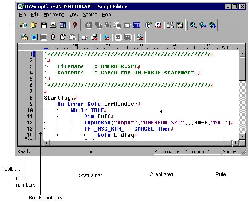Click the Find Next down-arrow magnifier icon
Screen dimensions: 249x202
click(x=212, y=25)
